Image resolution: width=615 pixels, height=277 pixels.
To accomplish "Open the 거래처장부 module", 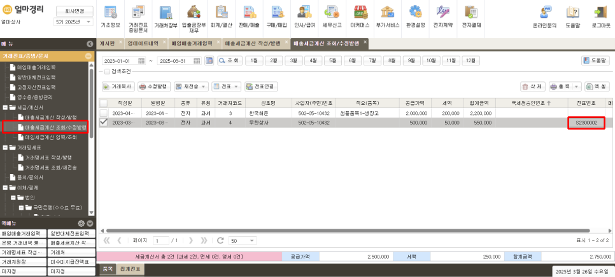I will [x=166, y=17].
